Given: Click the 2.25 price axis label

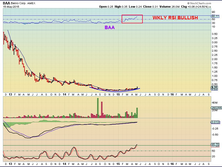Looking at the screenshot, I should (x=215, y=55).
